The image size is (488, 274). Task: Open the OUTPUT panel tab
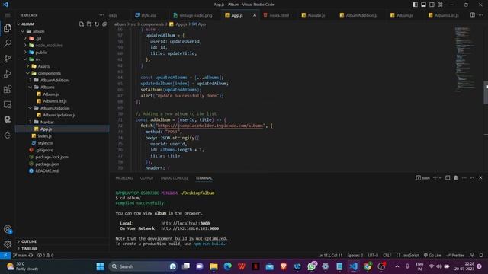[146, 178]
